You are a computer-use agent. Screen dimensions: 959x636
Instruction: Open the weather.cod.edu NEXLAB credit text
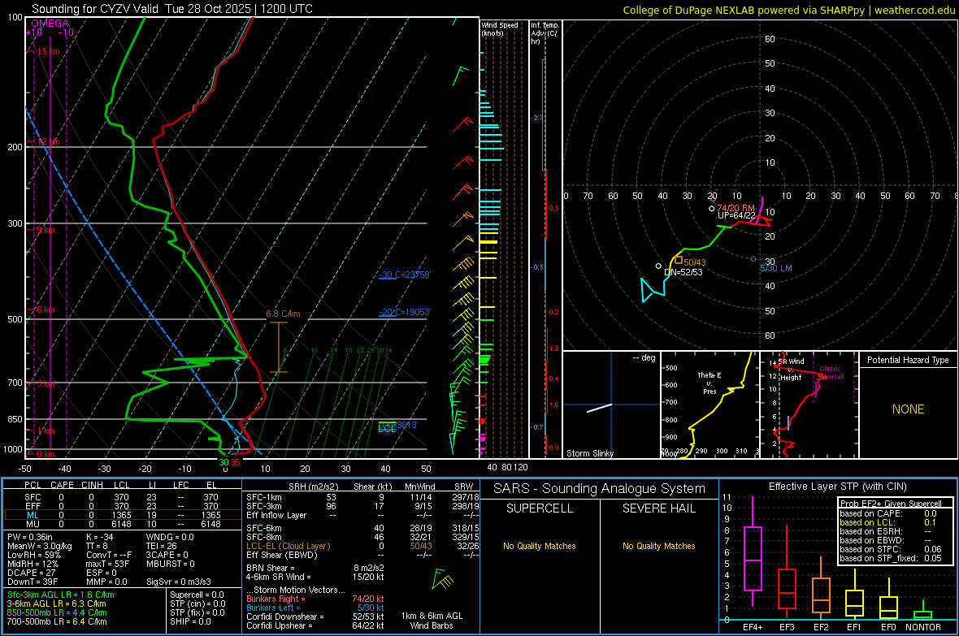(x=789, y=10)
